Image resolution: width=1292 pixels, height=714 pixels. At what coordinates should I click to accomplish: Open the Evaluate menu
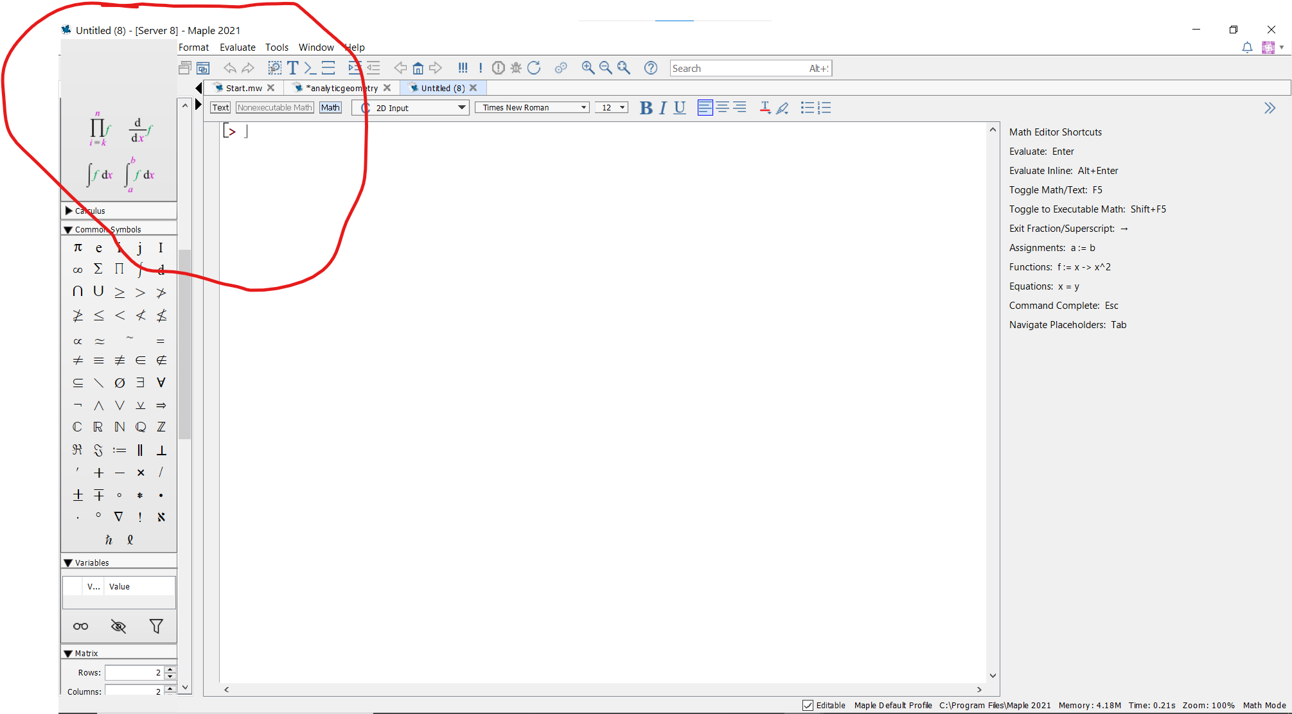point(237,47)
